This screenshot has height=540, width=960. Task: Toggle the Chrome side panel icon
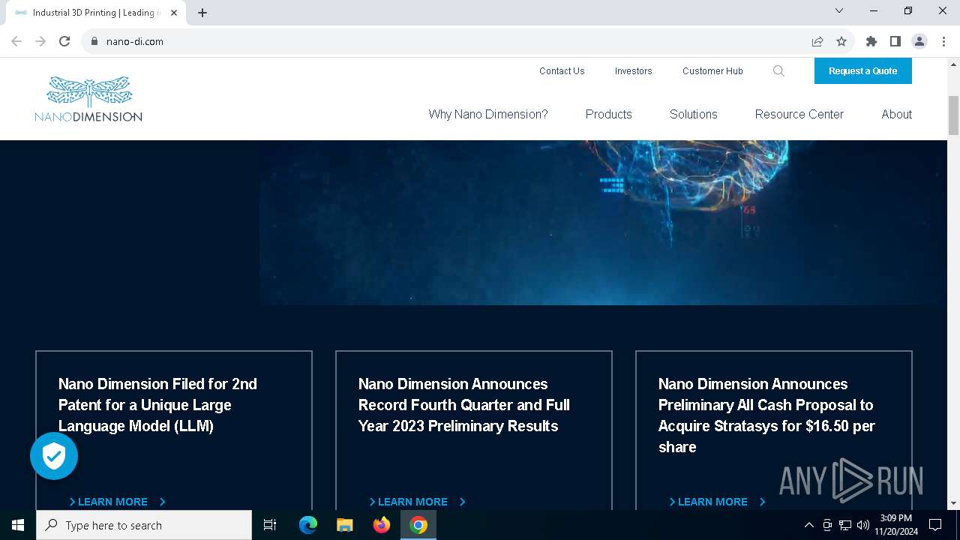[x=895, y=41]
